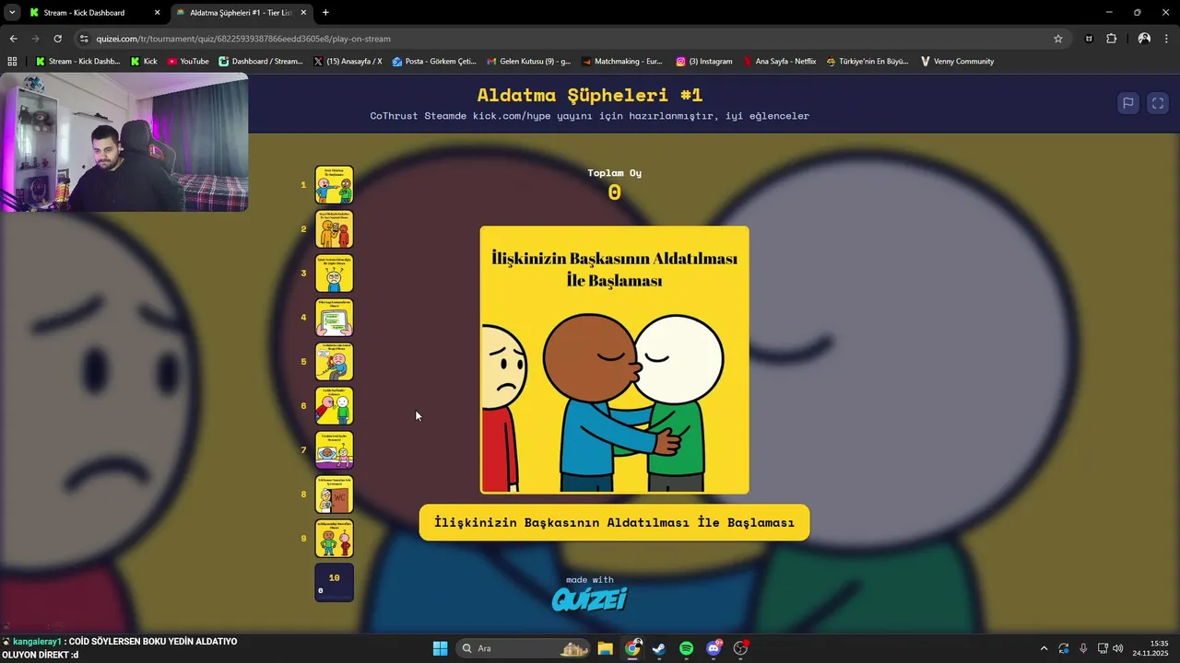1180x663 pixels.
Task: Open the Chrome profile avatar
Action: (x=1144, y=39)
